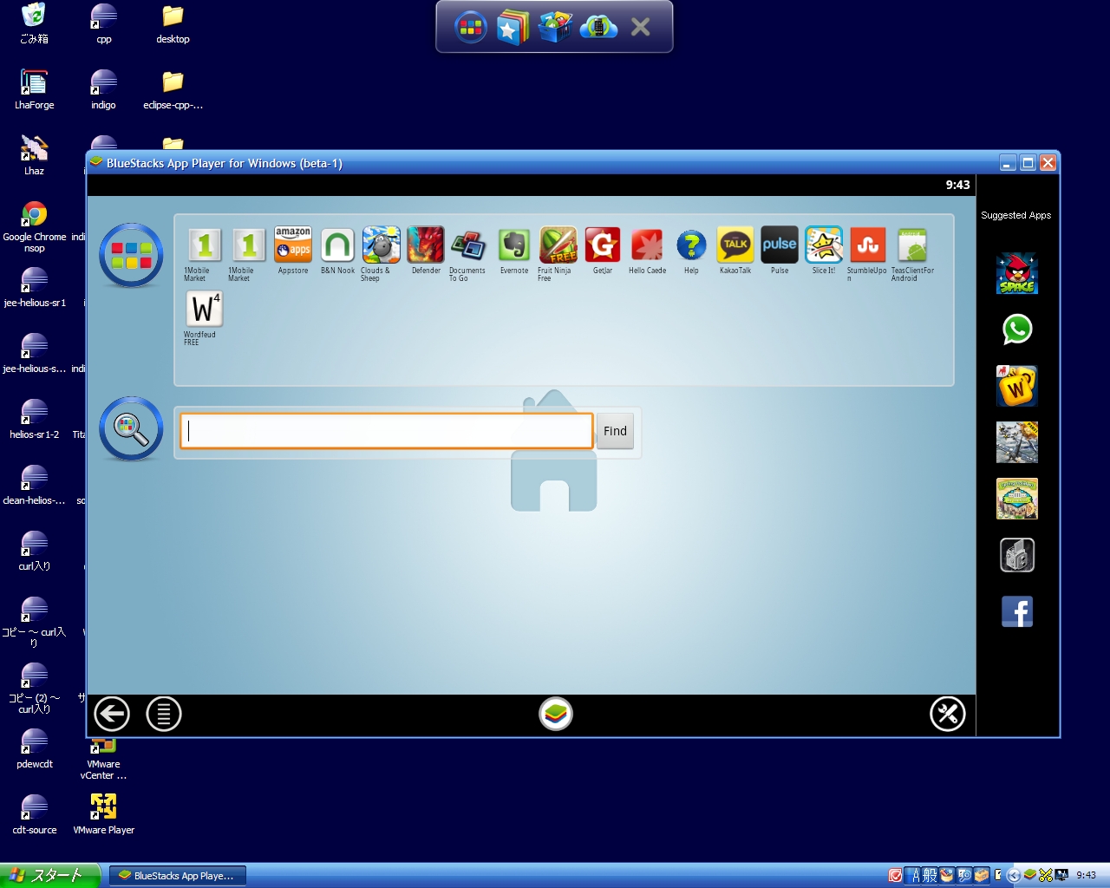Select suggested app Angry Birds Space
This screenshot has height=888, width=1110.
click(x=1016, y=273)
